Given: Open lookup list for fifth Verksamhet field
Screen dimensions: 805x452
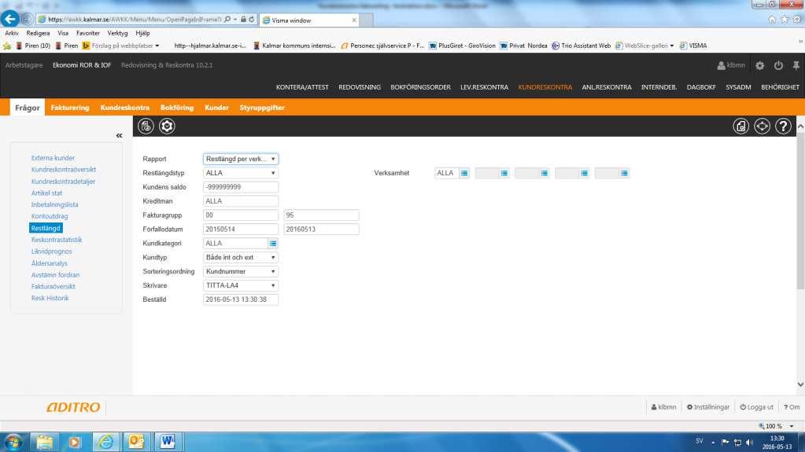Looking at the screenshot, I should pyautogui.click(x=624, y=174).
